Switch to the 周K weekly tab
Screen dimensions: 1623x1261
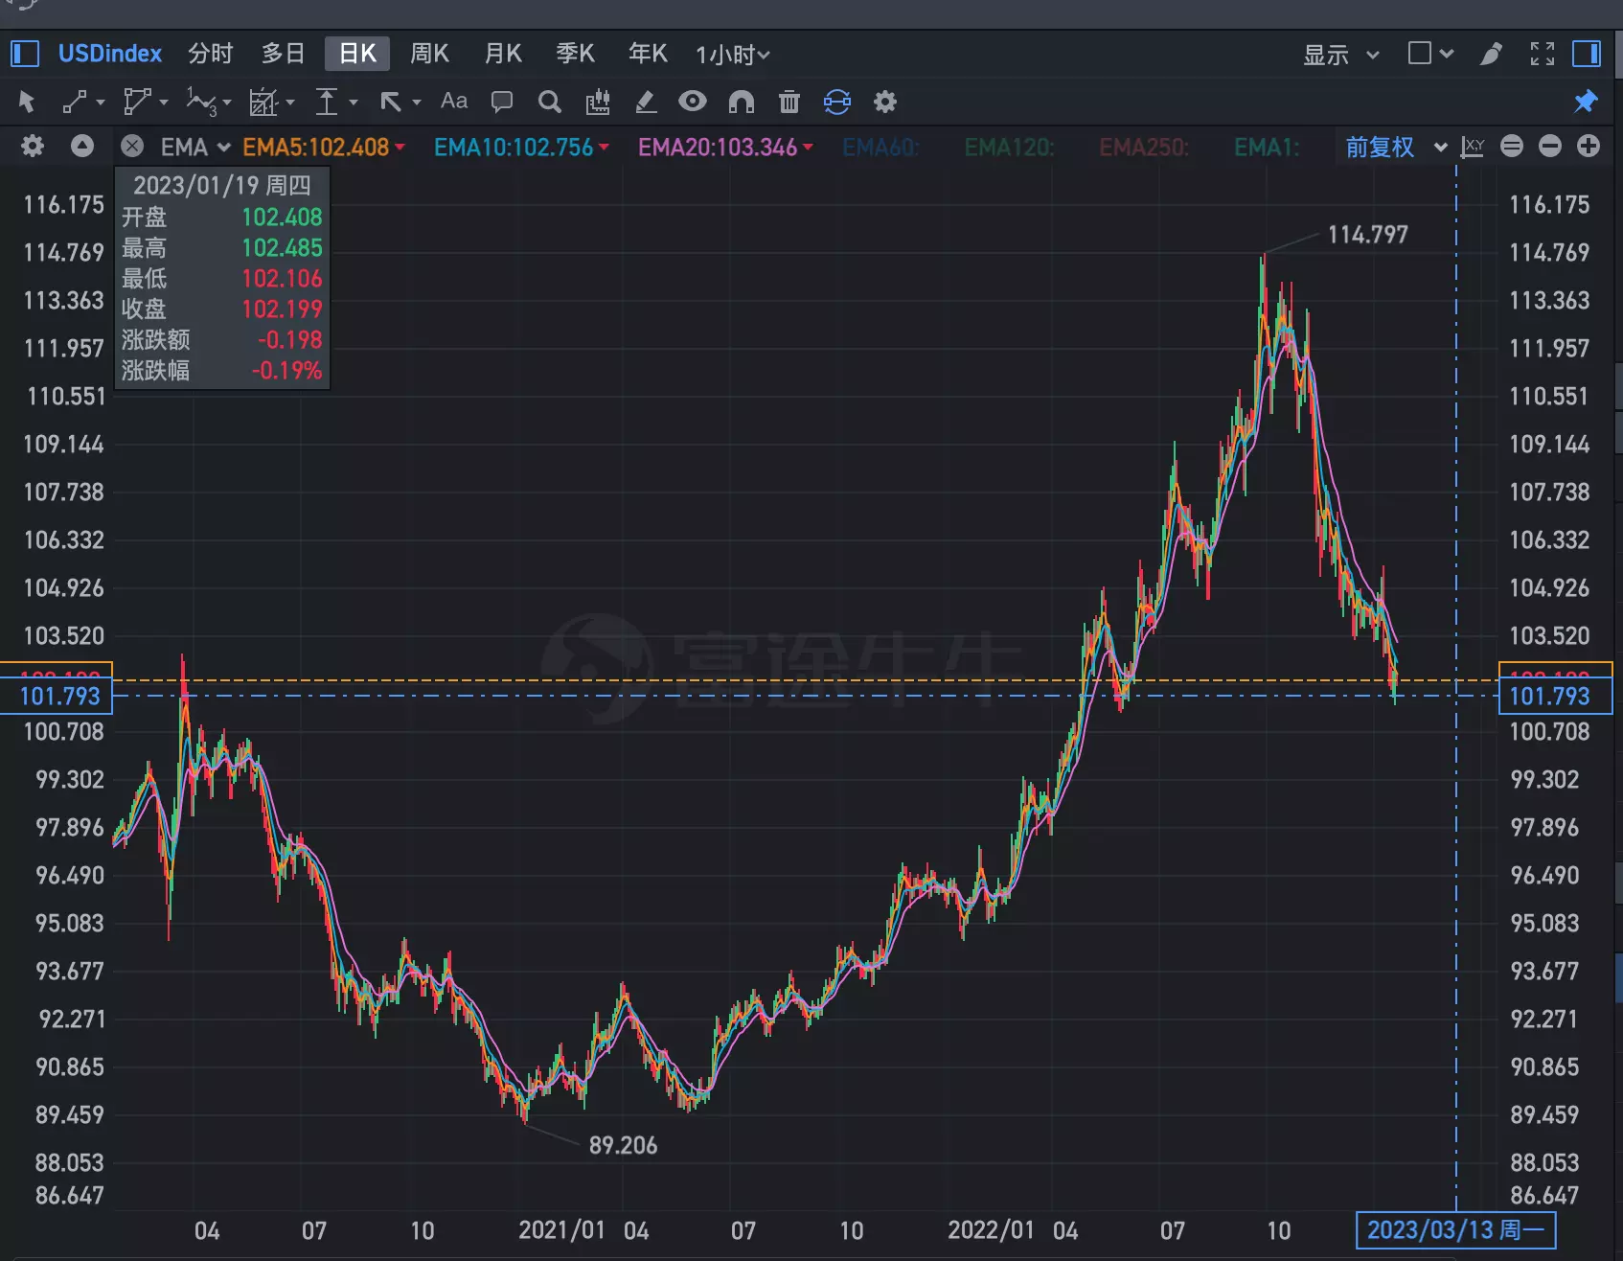pos(429,54)
